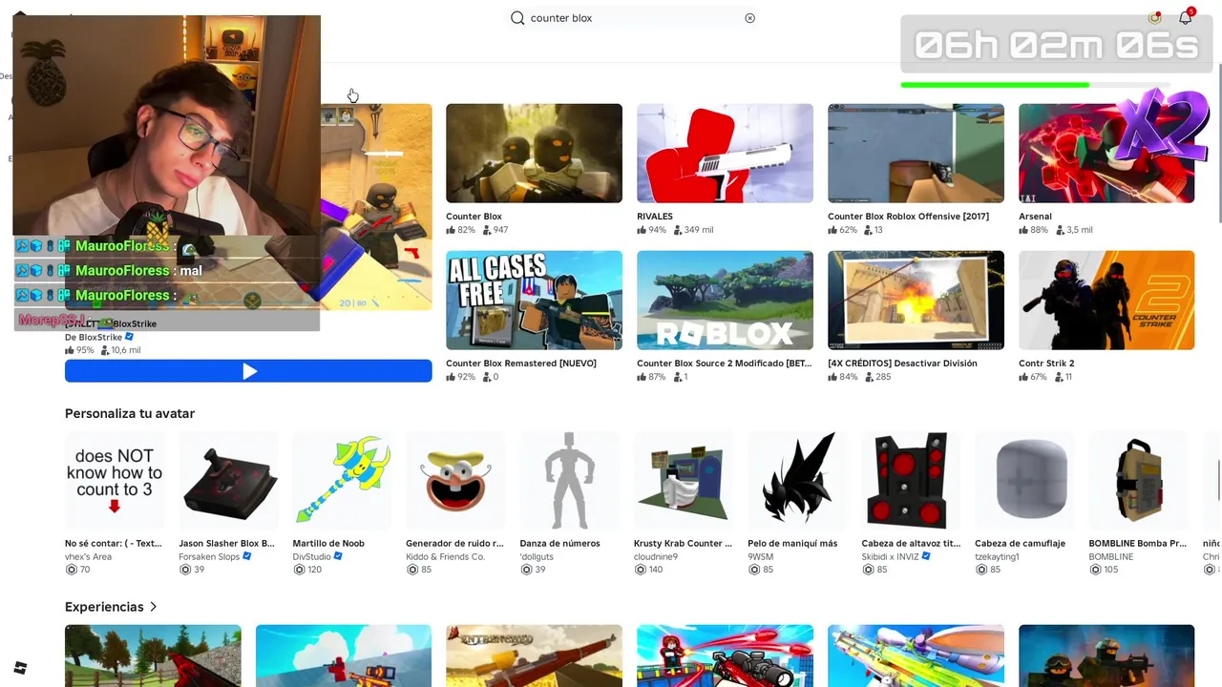Open Counter Blox Source 2 Modificado thumbnail
The width and height of the screenshot is (1222, 687).
click(x=725, y=301)
